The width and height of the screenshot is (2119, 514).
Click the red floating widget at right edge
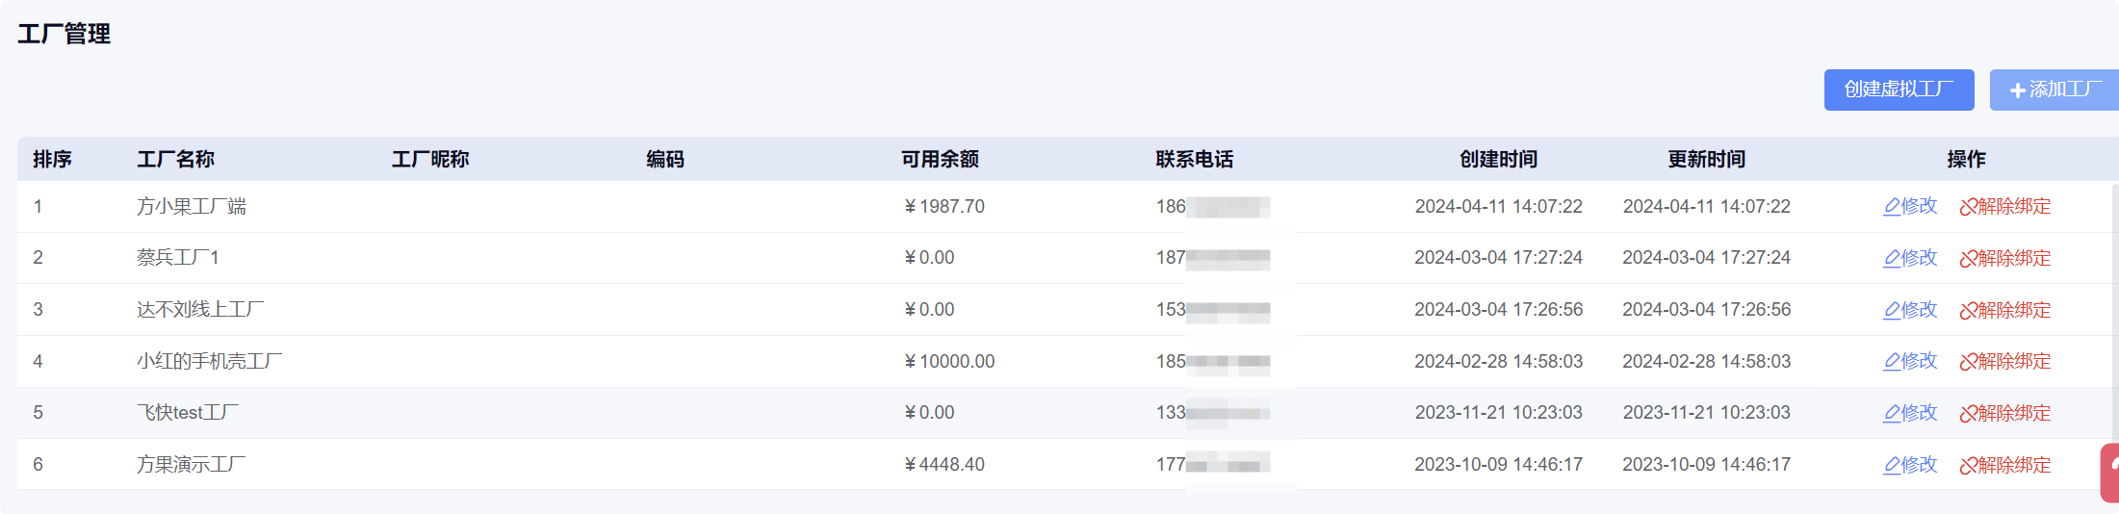[2110, 472]
